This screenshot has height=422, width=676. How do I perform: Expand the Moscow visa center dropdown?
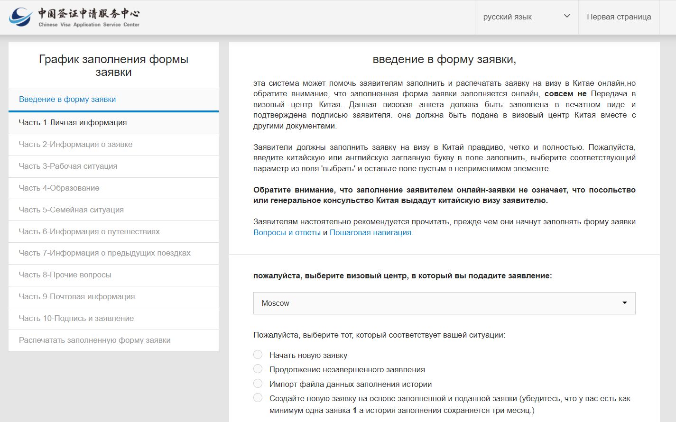[444, 303]
